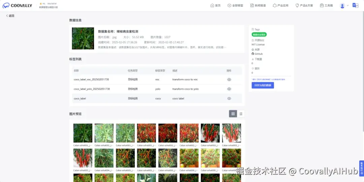Click the dataset title 辣椒病虫害检测
The image size is (364, 182).
coord(127,31)
